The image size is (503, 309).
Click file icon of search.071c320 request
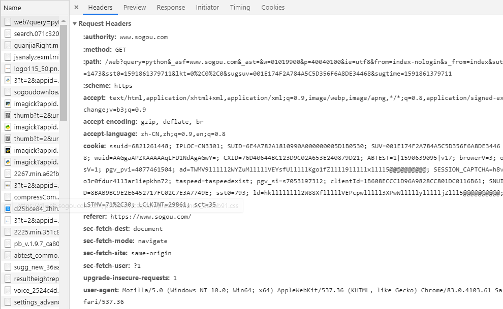coord(8,33)
